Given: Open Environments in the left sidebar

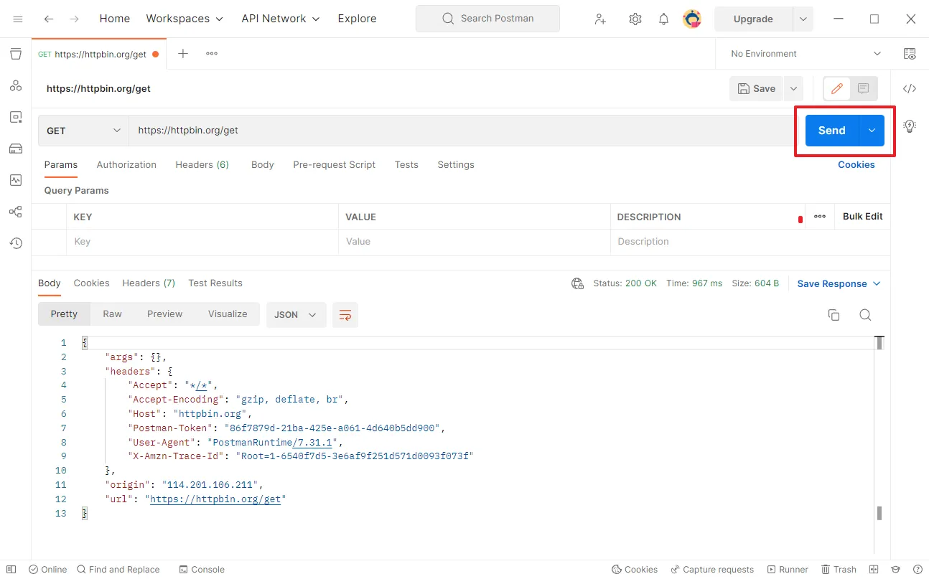Looking at the screenshot, I should click(x=16, y=117).
